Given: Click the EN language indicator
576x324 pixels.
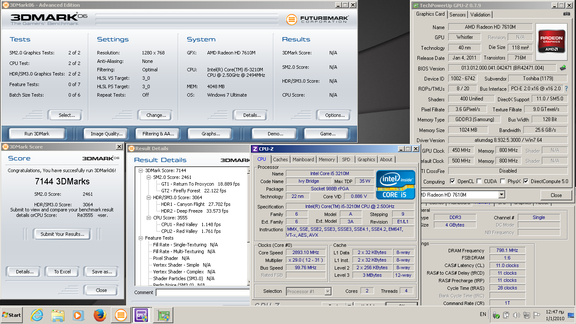Looking at the screenshot, I should [x=483, y=314].
